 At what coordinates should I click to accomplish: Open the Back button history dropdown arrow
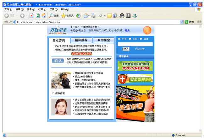pyautogui.click(x=17, y=16)
